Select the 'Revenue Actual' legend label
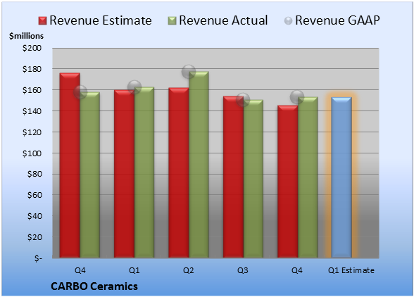The width and height of the screenshot is (414, 297). point(223,20)
